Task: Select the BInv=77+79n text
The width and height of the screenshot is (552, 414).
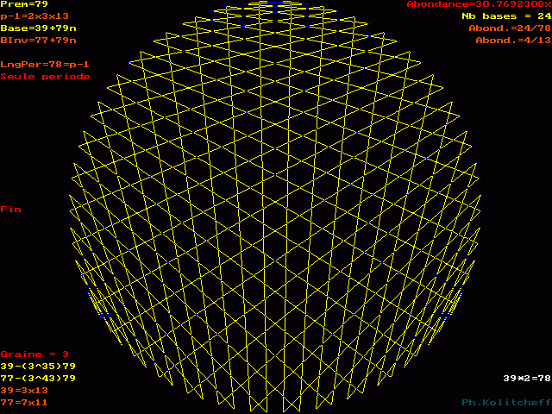Action: [38, 41]
